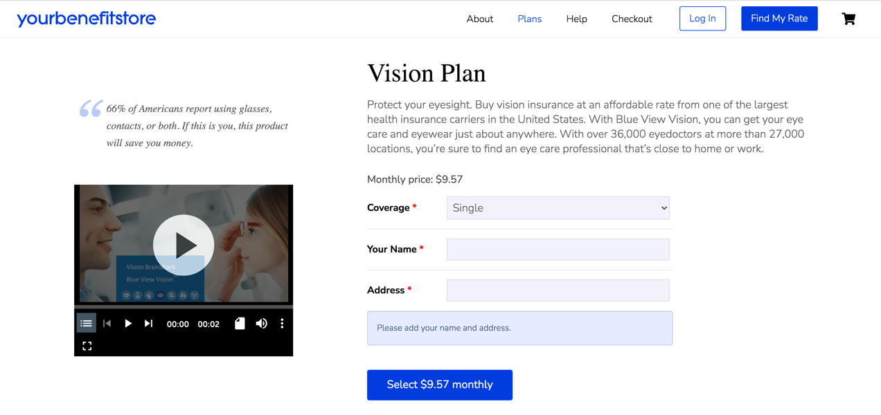This screenshot has width=881, height=415.
Task: Click the Log In button
Action: pos(702,19)
